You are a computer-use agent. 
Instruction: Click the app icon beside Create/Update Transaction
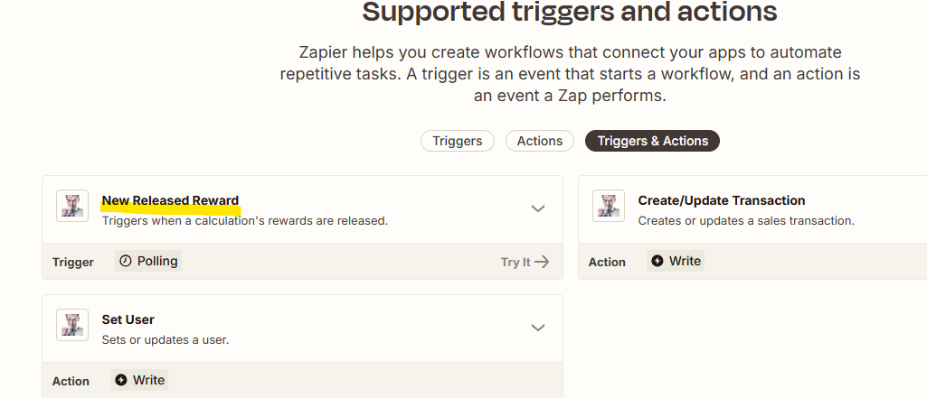(x=609, y=206)
